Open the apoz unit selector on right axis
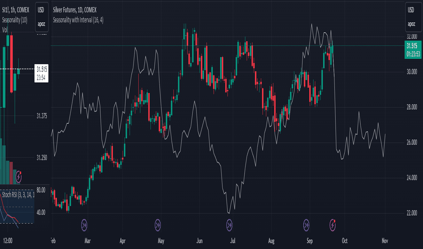 point(411,24)
